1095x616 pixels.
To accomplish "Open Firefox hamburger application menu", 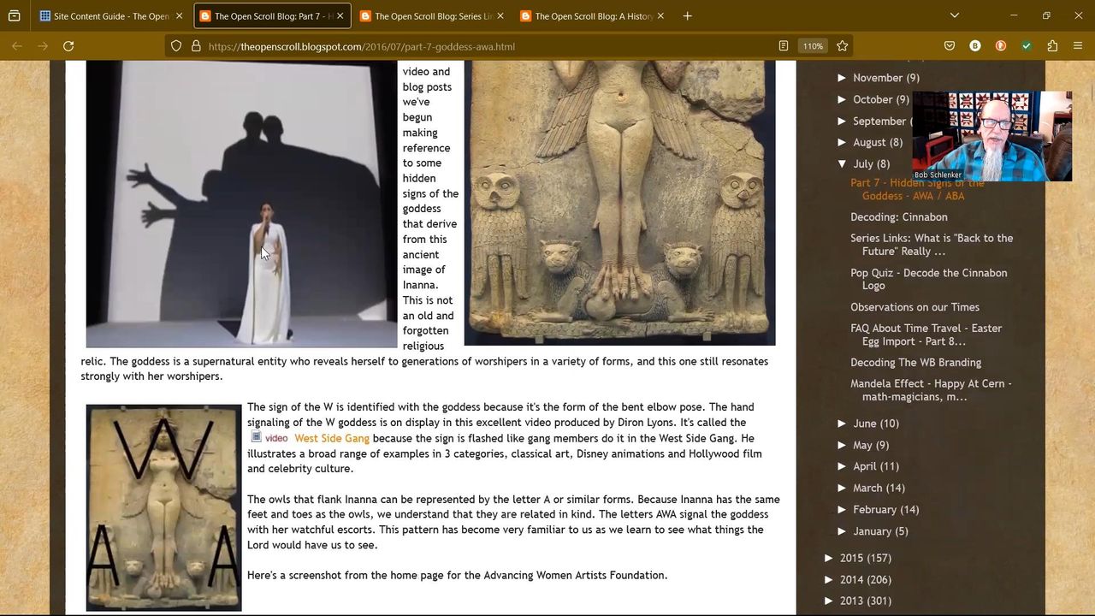I will tap(1078, 46).
